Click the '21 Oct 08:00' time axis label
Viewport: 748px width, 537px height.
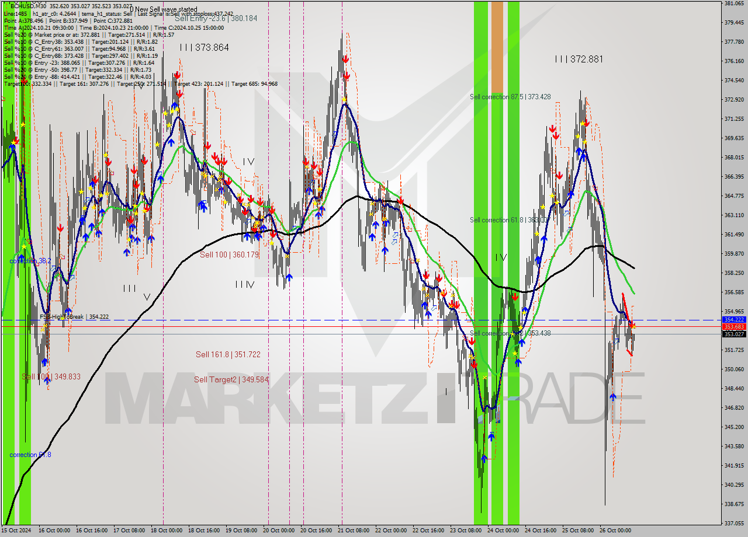[x=354, y=531]
